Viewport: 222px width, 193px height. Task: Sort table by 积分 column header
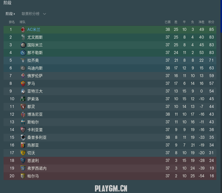click(211, 22)
